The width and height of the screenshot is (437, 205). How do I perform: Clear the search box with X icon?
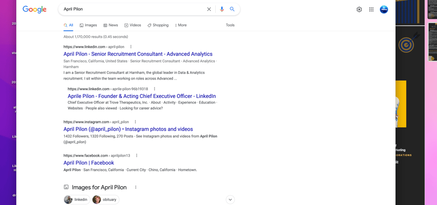[209, 9]
